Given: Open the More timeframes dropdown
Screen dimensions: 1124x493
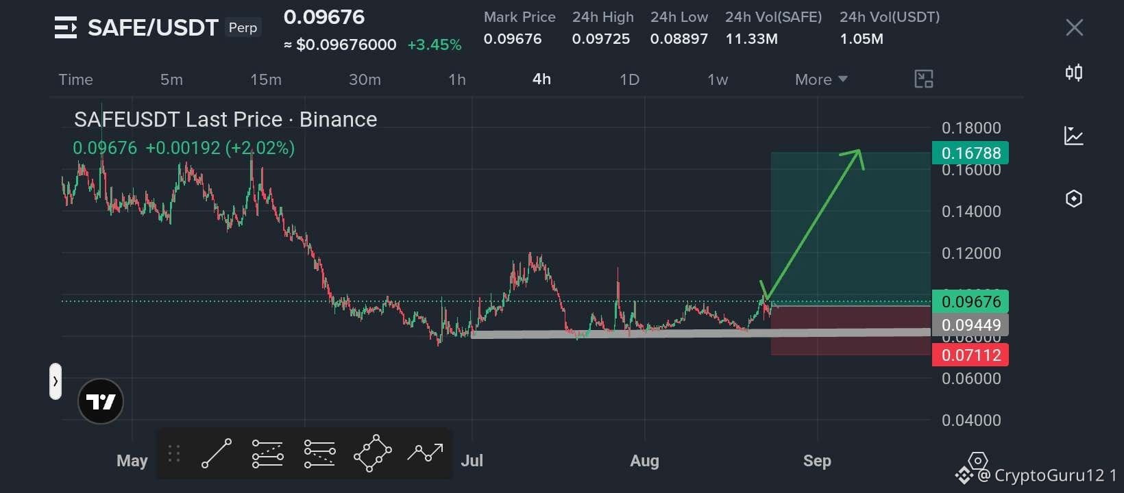Looking at the screenshot, I should pyautogui.click(x=821, y=79).
